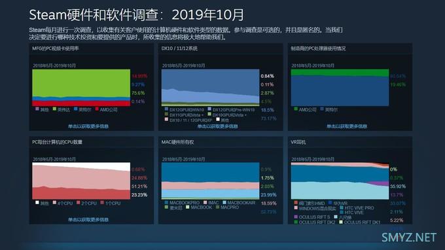Click the VR headset area chart
Screen dimensions: 445x250
tap(340, 181)
